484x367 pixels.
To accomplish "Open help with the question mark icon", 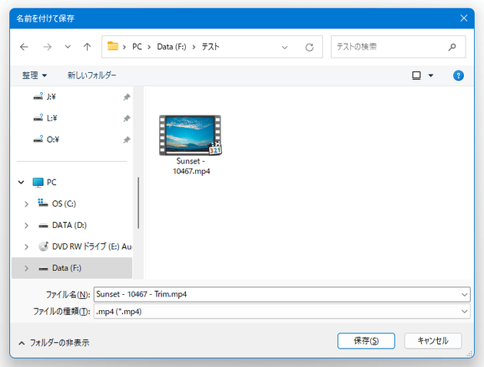I will [459, 75].
